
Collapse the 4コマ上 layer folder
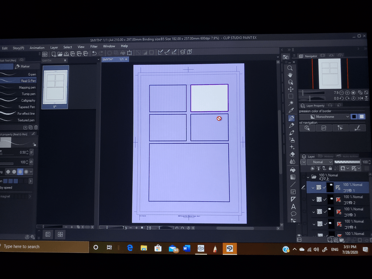tap(308, 177)
